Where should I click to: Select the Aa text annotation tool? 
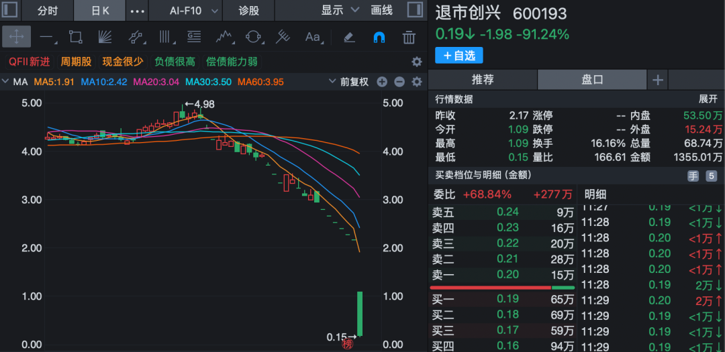313,37
